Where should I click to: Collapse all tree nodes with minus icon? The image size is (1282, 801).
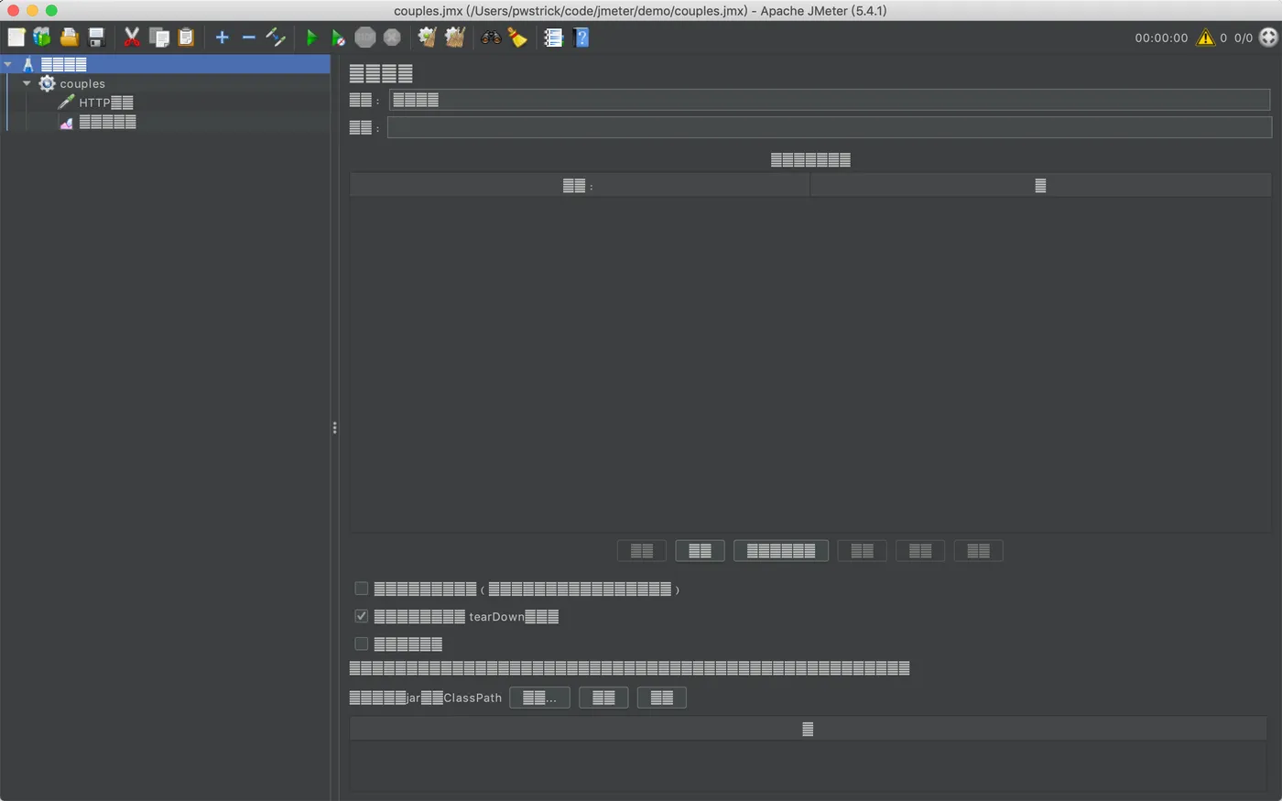pyautogui.click(x=248, y=38)
